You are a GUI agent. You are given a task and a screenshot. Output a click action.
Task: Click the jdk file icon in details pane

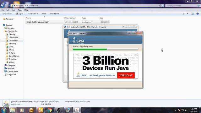pos(6,103)
